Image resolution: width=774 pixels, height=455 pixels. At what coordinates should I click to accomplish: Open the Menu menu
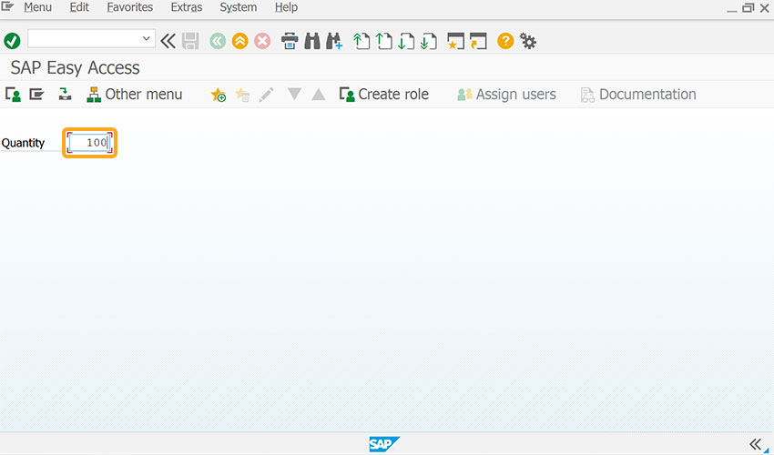click(37, 7)
